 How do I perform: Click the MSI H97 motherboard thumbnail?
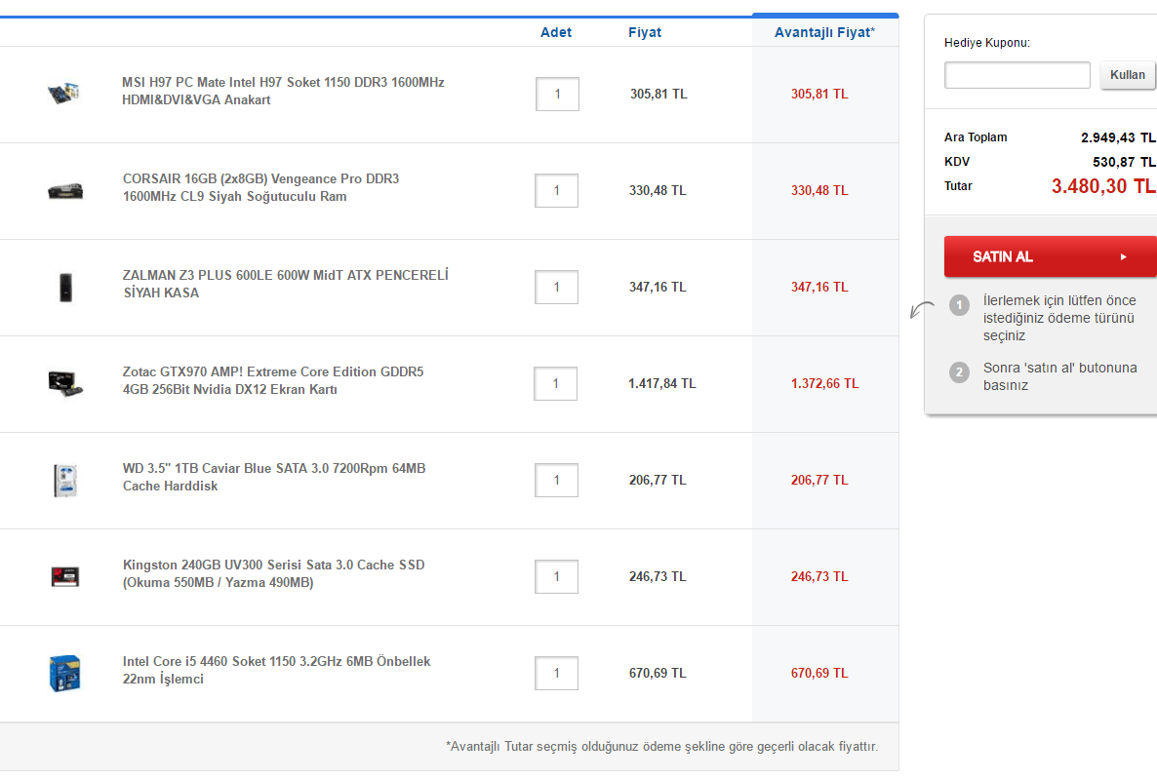64,94
